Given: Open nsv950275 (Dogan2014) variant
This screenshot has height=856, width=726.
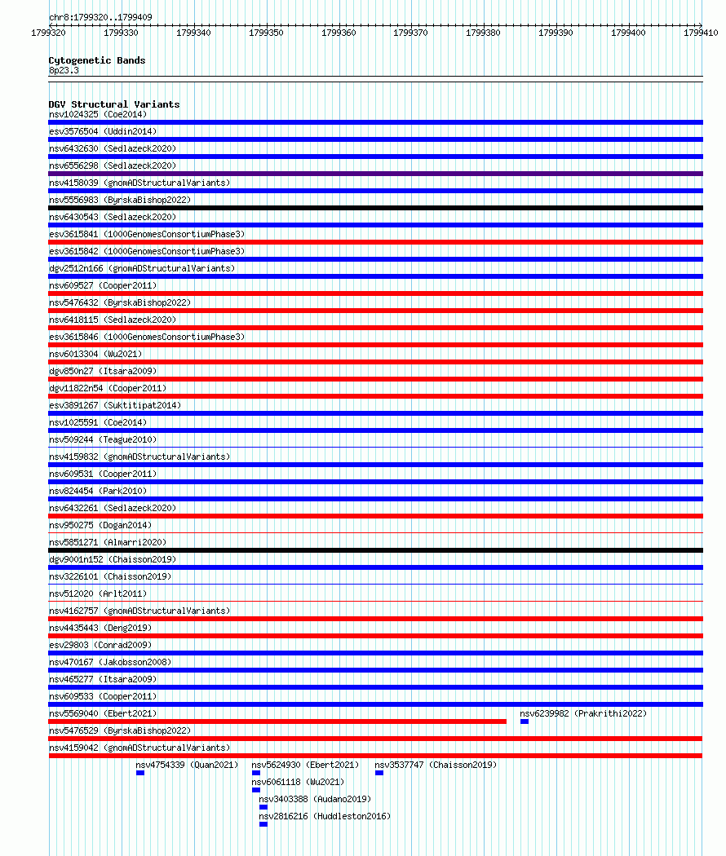Looking at the screenshot, I should pyautogui.click(x=100, y=525).
